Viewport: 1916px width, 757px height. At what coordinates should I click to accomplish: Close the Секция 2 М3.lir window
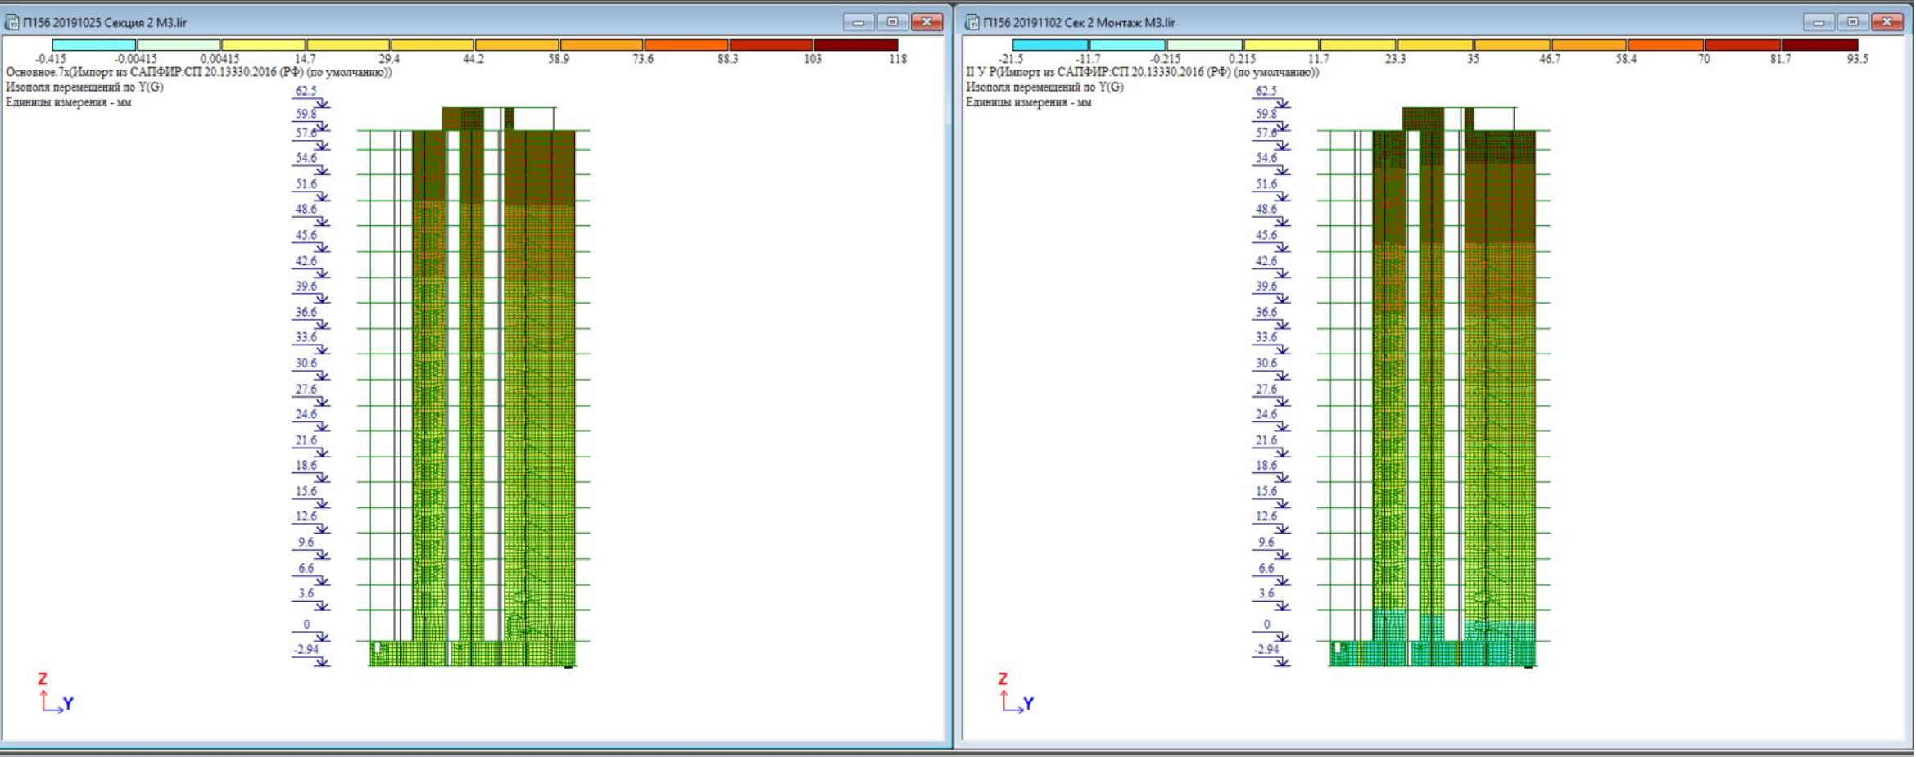click(926, 22)
